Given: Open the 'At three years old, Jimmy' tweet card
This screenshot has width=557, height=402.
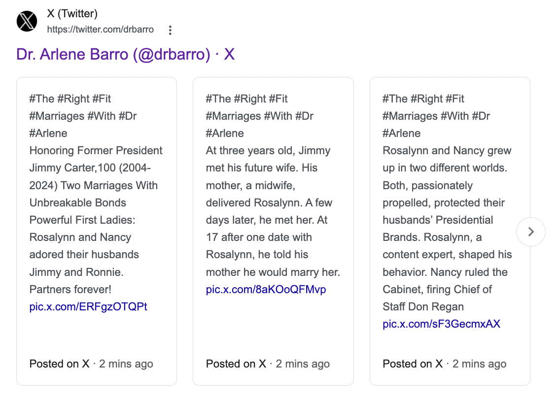Looking at the screenshot, I should [273, 231].
